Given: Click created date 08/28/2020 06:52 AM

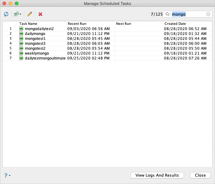Looking at the screenshot, I should 185,29.
